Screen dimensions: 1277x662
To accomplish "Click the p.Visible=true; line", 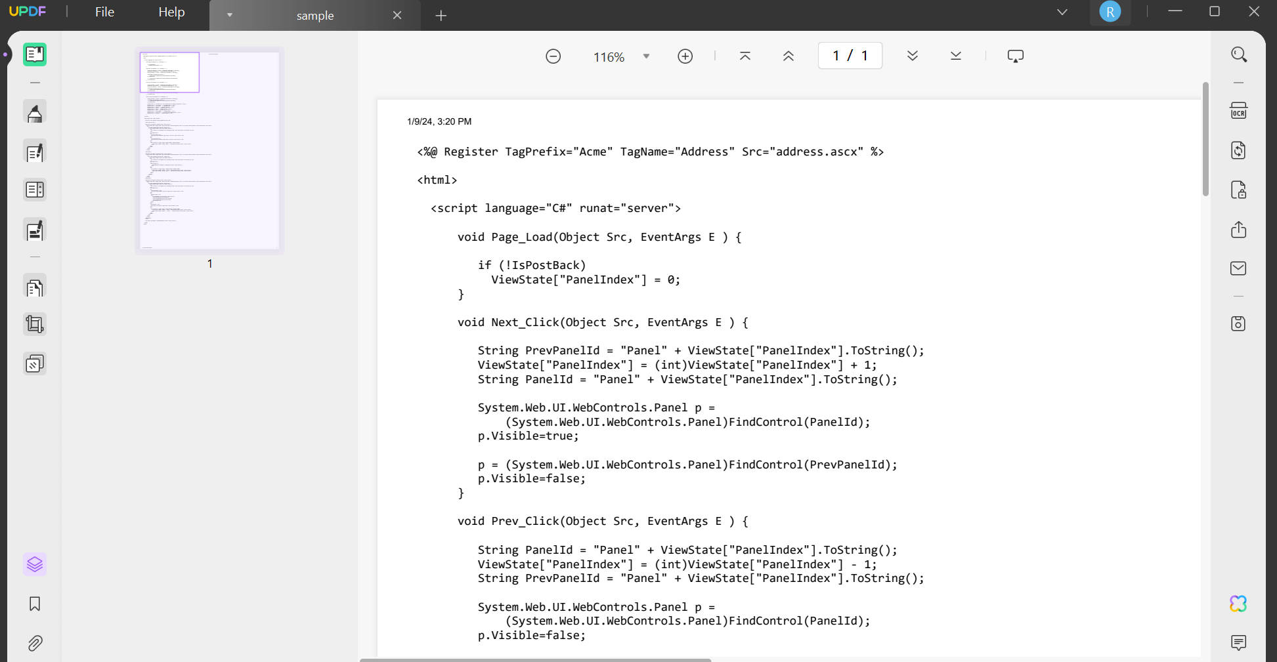I will (x=529, y=436).
